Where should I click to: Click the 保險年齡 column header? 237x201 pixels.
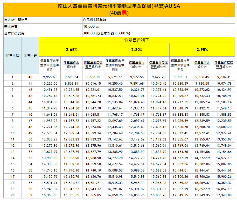tap(30, 55)
